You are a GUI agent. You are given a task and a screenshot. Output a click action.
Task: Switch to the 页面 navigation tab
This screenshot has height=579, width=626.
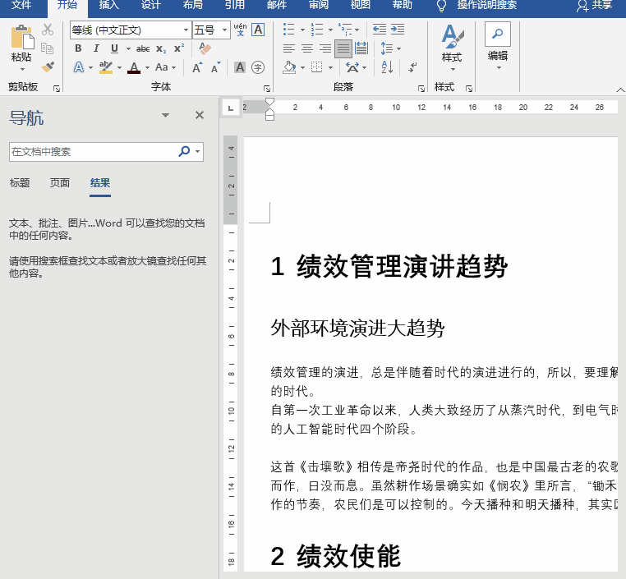[60, 183]
